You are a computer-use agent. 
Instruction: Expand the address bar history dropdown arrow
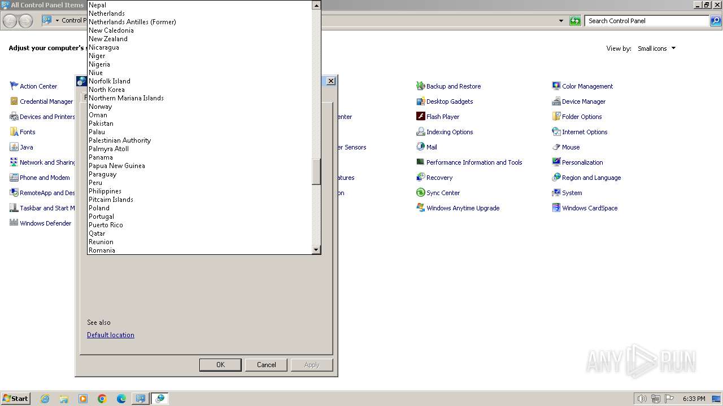[561, 21]
